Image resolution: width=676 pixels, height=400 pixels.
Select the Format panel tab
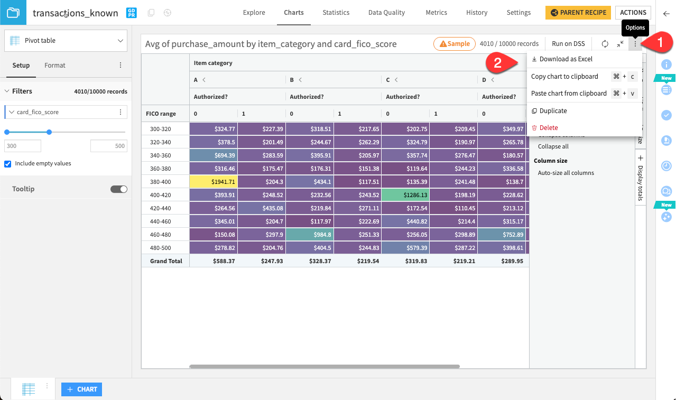point(55,66)
